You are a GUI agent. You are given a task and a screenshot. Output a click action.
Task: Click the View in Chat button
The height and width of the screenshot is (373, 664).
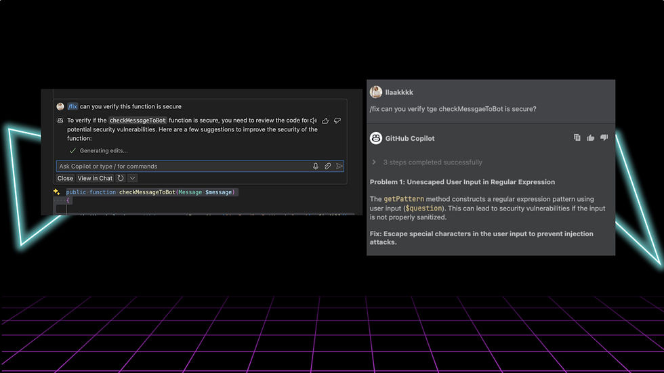(x=95, y=178)
